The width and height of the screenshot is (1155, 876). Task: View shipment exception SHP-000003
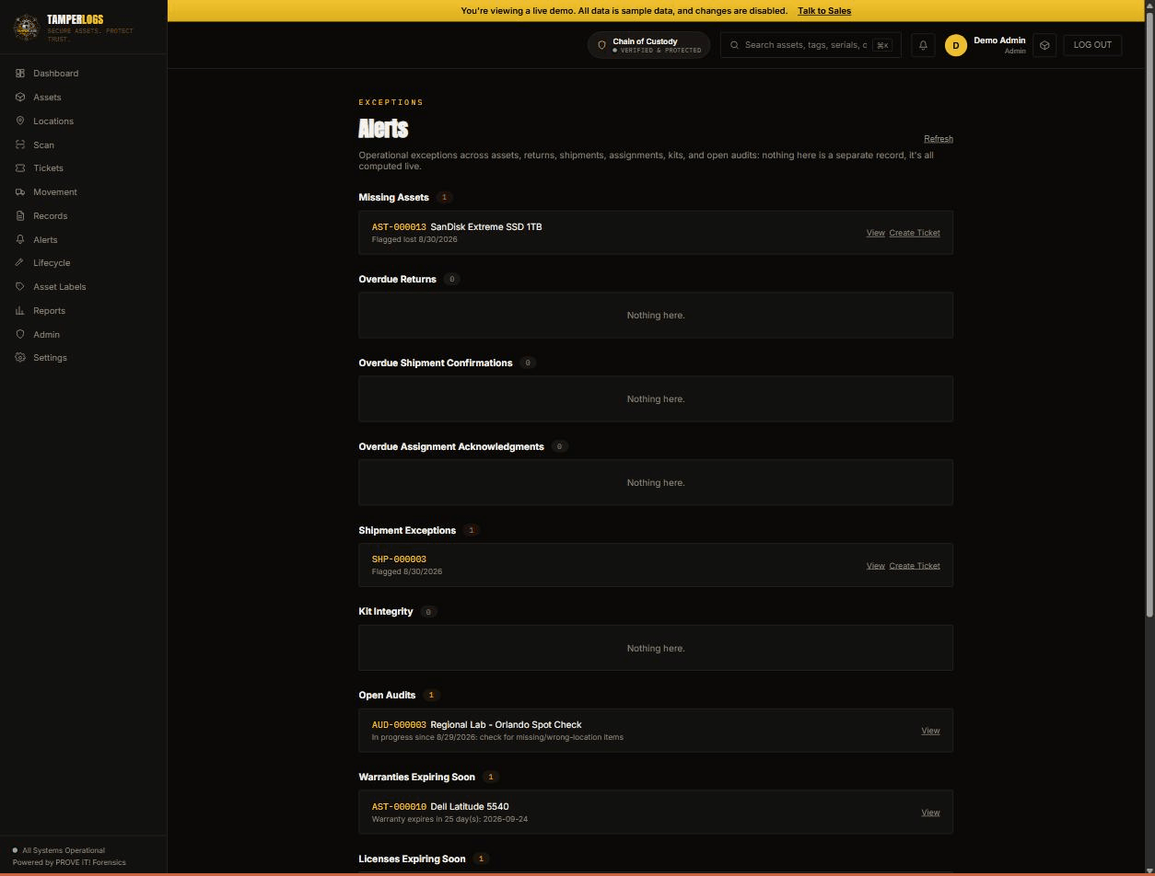(x=875, y=566)
